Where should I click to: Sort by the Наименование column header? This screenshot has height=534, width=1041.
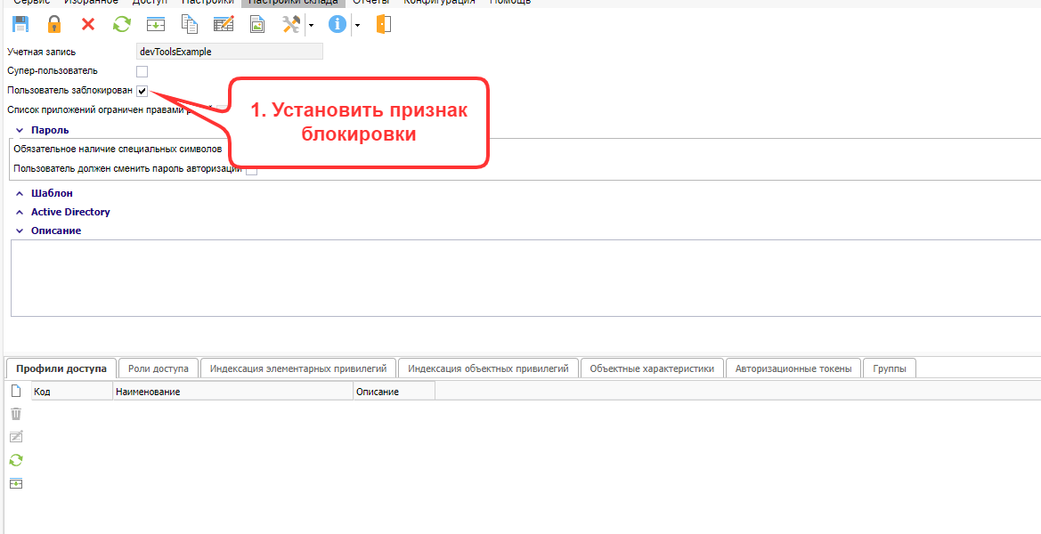click(x=232, y=392)
